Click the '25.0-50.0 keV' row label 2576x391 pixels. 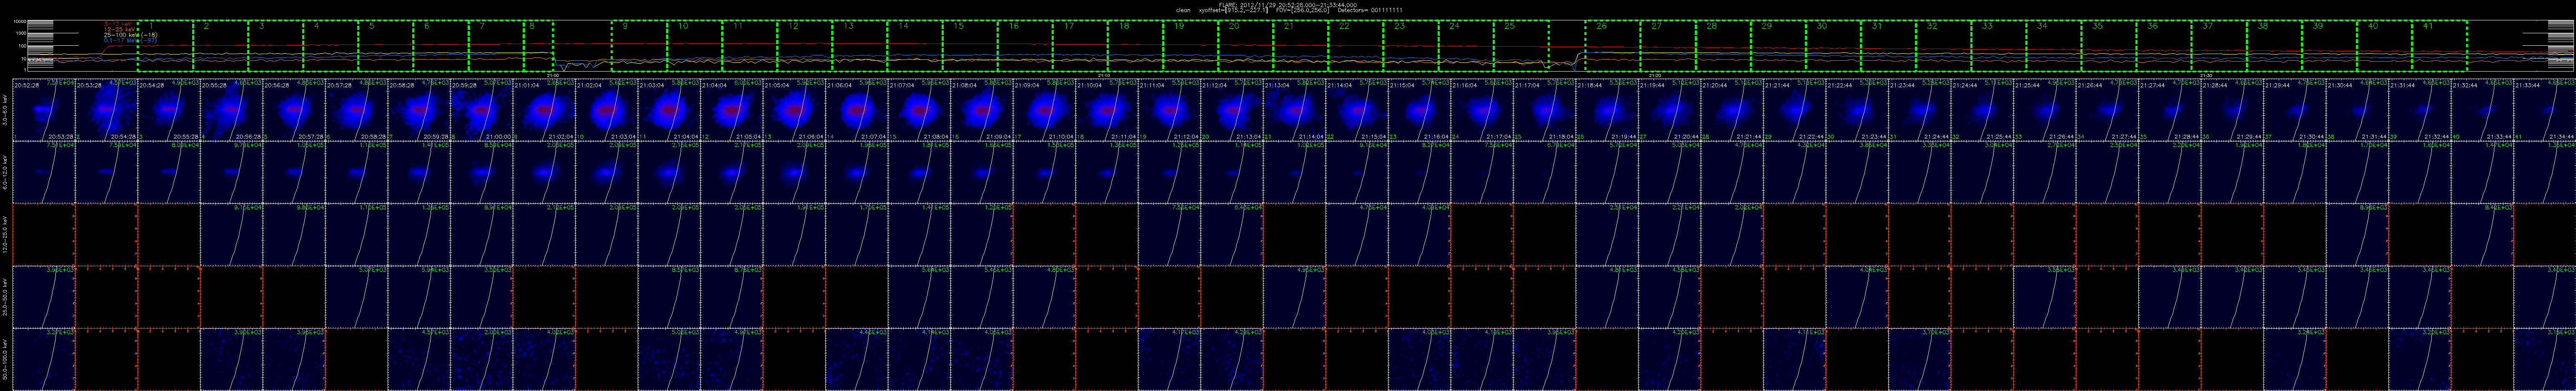pyautogui.click(x=5, y=297)
